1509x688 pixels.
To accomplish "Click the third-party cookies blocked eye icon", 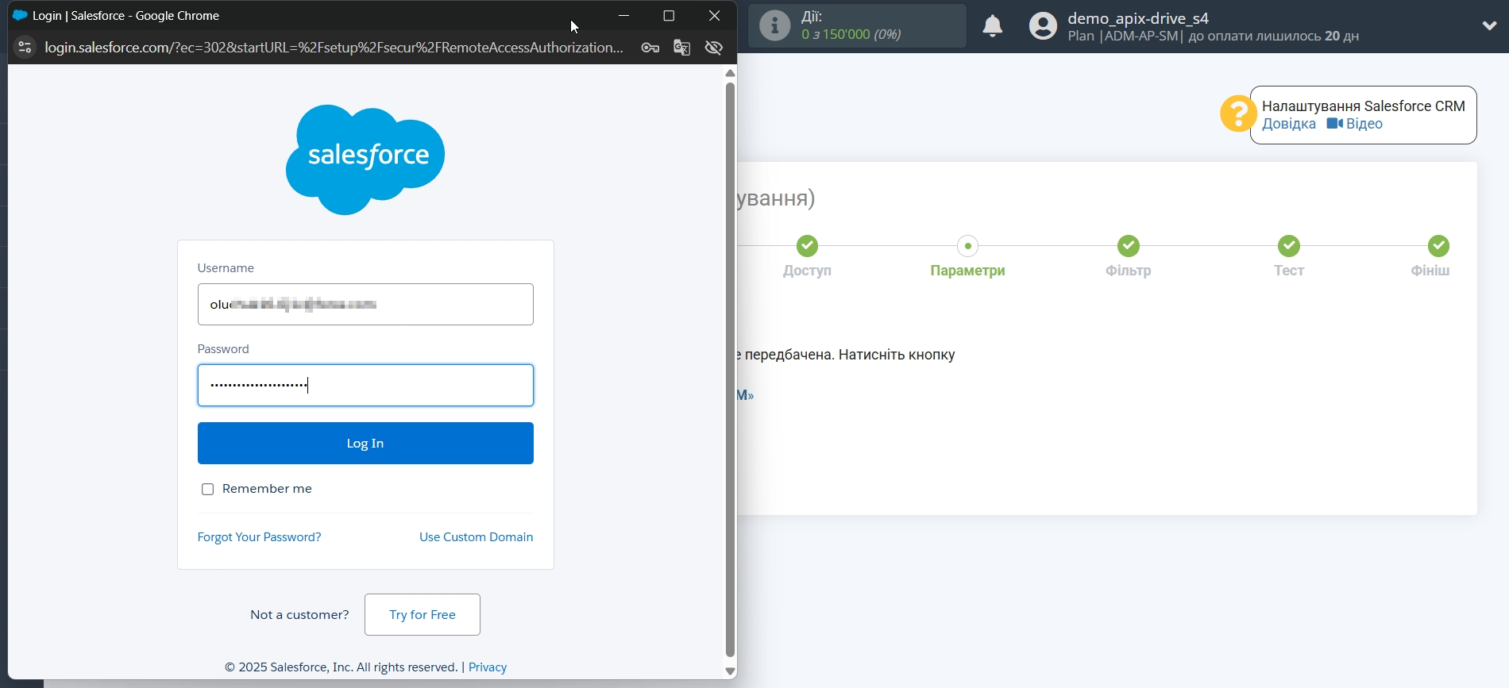I will pos(713,48).
